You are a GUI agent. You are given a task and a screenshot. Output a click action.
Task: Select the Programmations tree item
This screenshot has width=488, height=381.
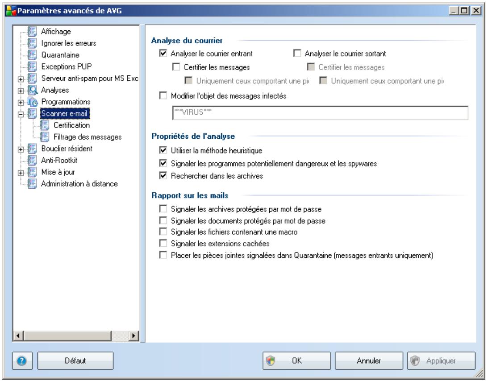(66, 102)
